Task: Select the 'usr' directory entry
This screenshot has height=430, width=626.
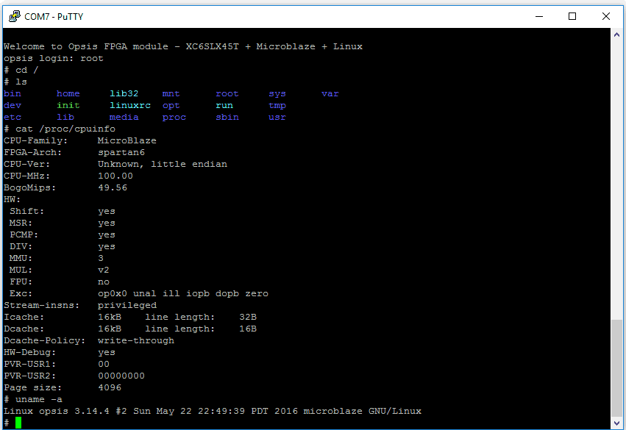Action: pos(277,117)
